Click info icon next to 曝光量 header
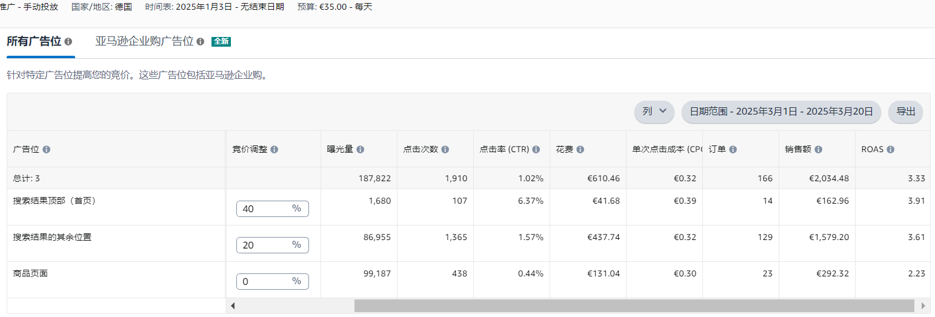This screenshot has height=317, width=935. (361, 149)
